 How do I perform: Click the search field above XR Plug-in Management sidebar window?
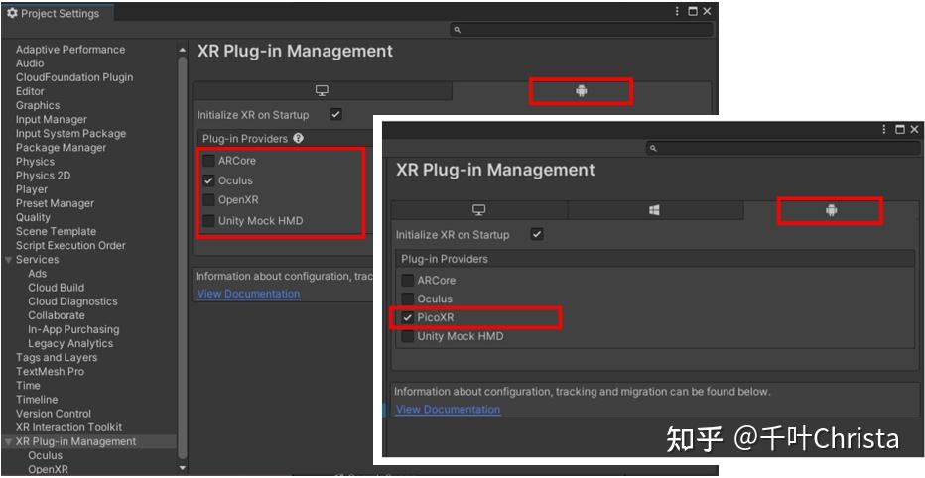tap(581, 30)
